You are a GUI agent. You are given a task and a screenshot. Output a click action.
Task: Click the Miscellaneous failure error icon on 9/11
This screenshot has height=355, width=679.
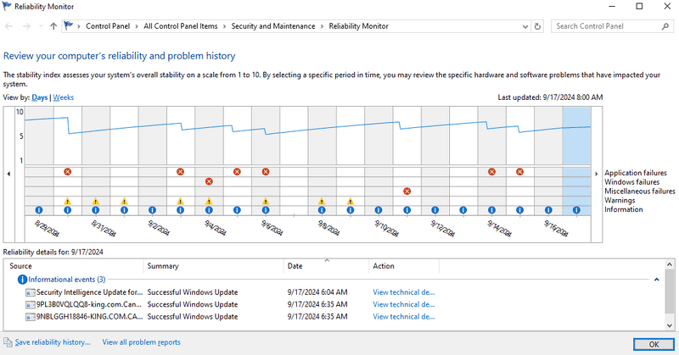point(407,191)
